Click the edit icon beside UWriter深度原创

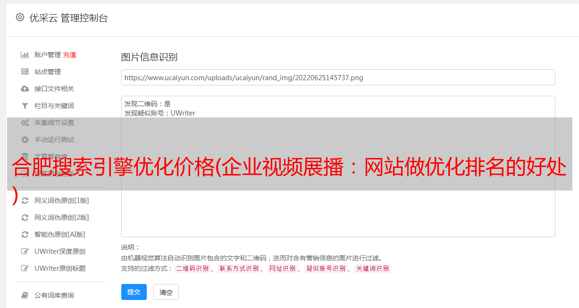(x=25, y=251)
